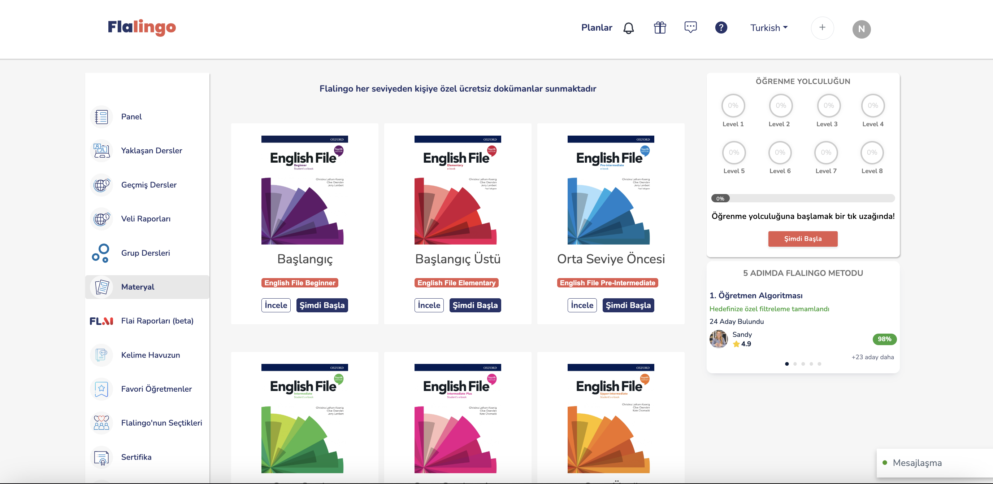This screenshot has width=993, height=484.
Task: Click the Favori Öğretmenler star icon
Action: pos(101,389)
